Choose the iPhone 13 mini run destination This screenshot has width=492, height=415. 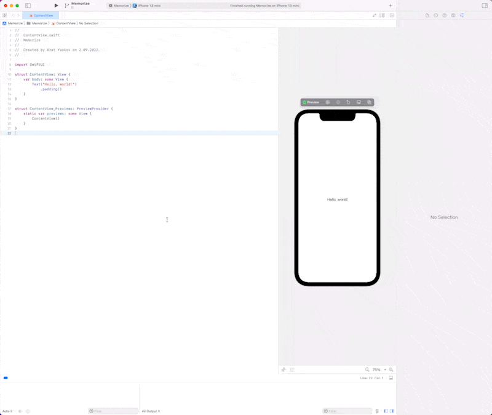146,6
